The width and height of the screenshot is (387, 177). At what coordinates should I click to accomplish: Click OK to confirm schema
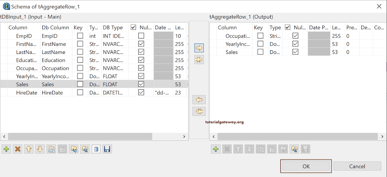[x=306, y=166]
